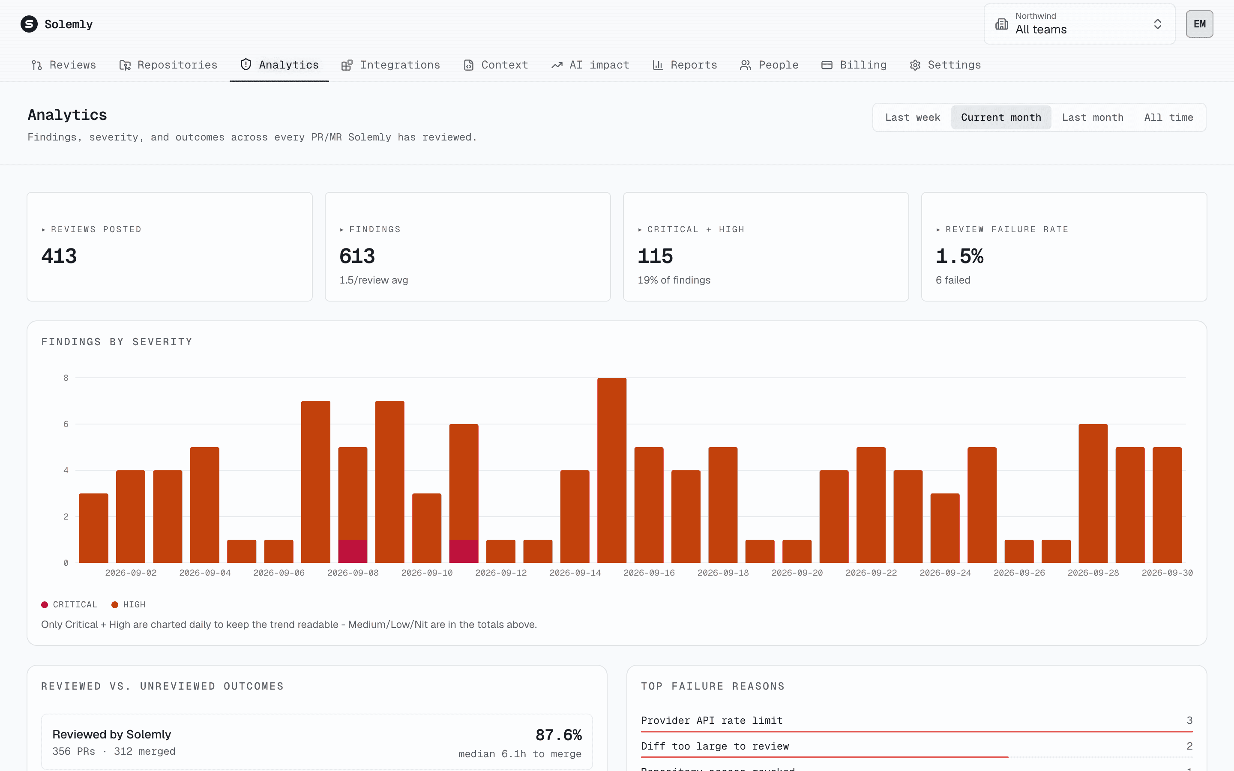This screenshot has height=771, width=1234.
Task: Select the Last month range
Action: [x=1093, y=117]
